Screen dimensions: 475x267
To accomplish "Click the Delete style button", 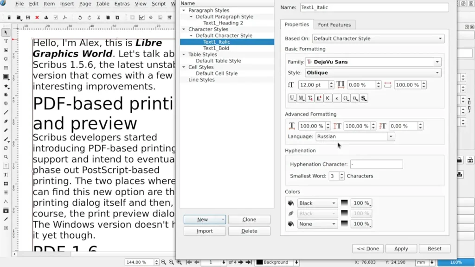I will point(249,231).
